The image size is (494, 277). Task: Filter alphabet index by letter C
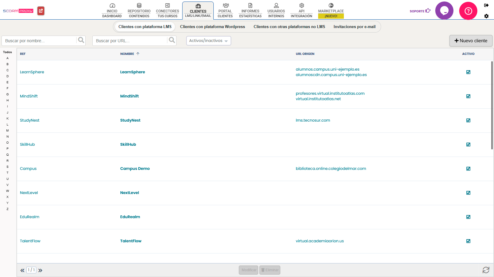click(8, 70)
